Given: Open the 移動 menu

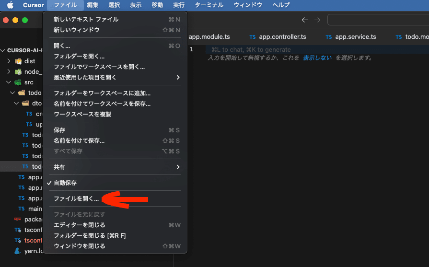Looking at the screenshot, I should tap(157, 5).
